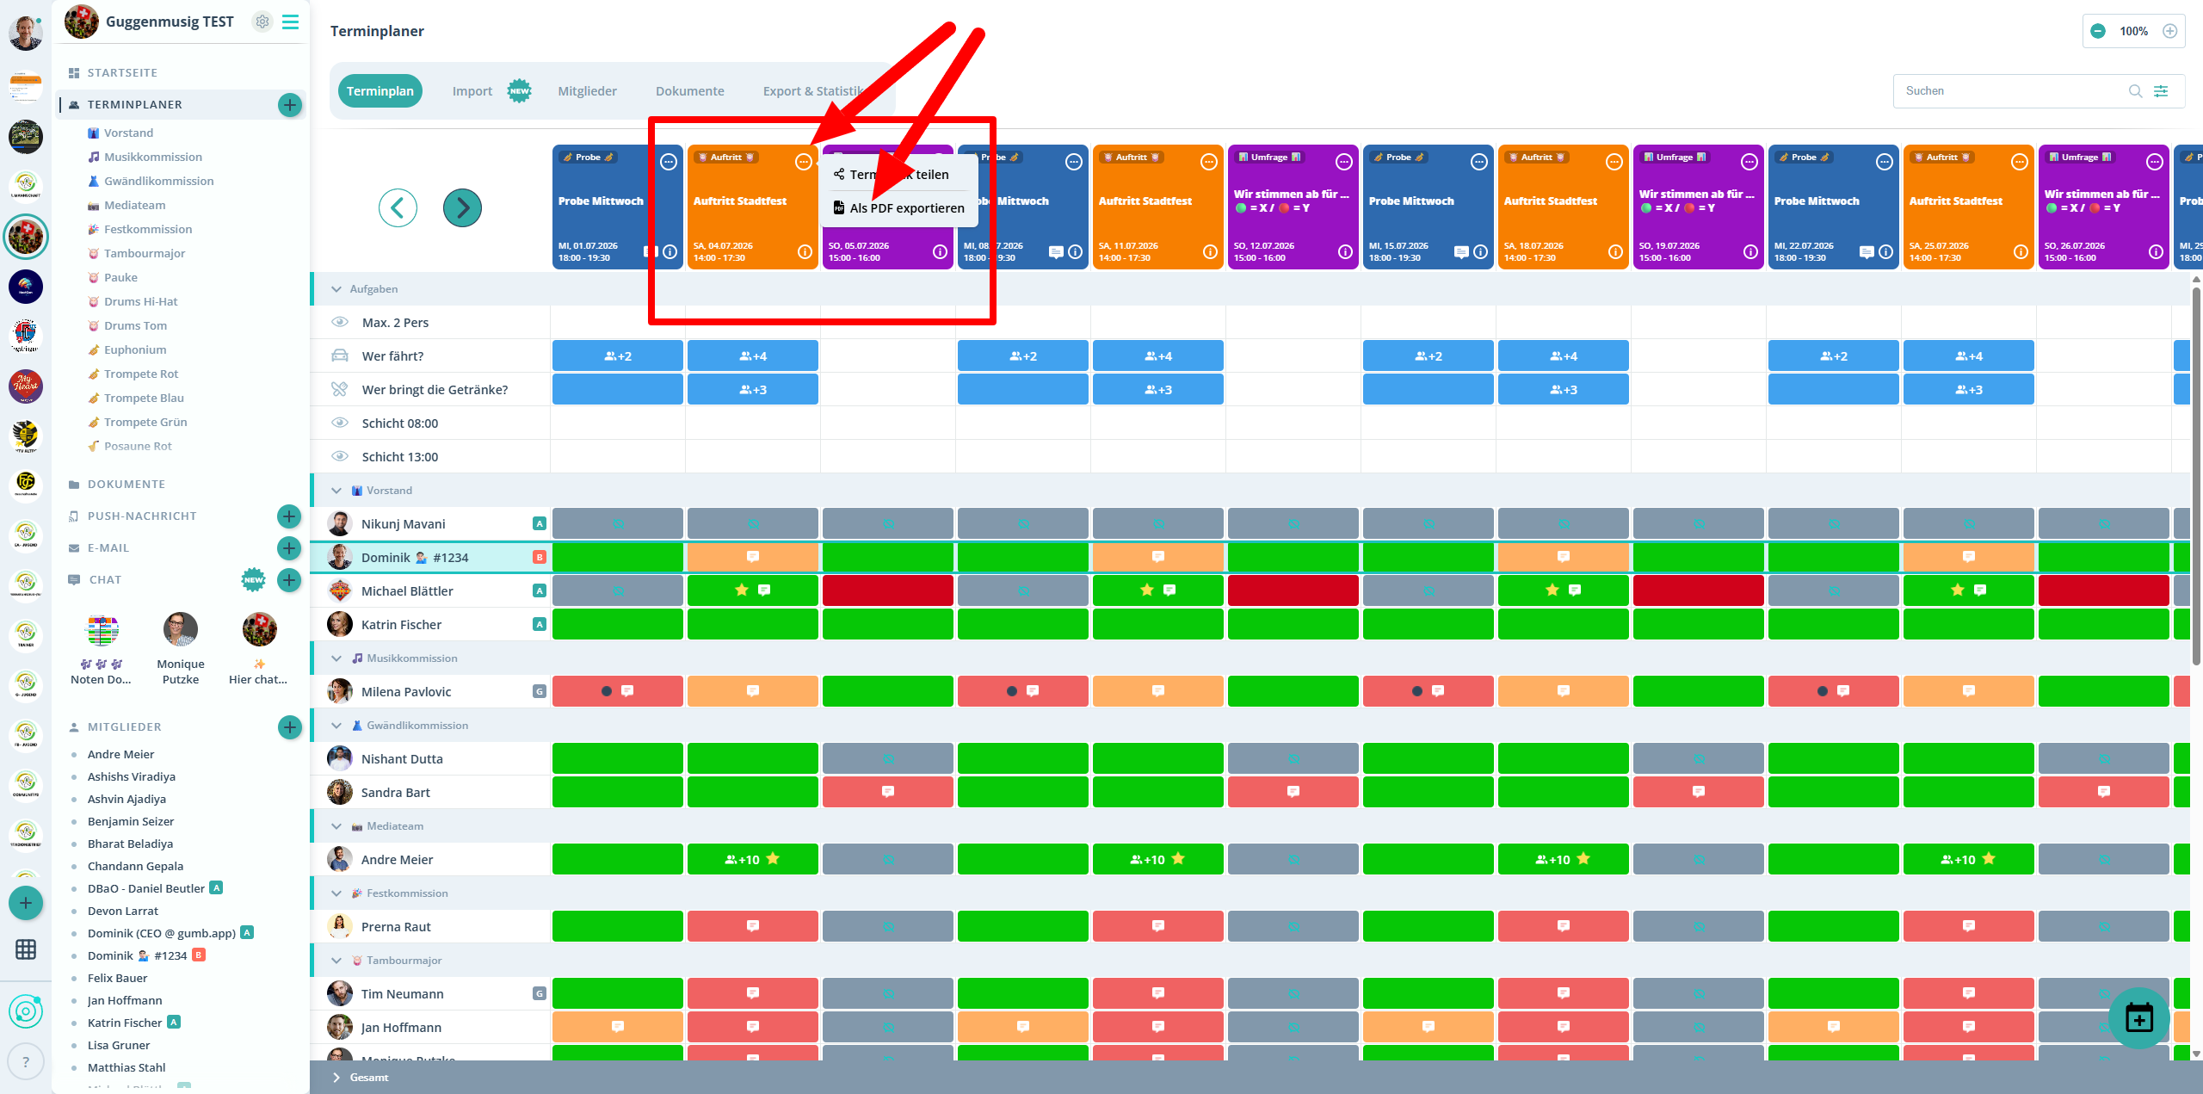The width and height of the screenshot is (2203, 1094).
Task: Add new group via left rail plus
Action: tap(26, 903)
